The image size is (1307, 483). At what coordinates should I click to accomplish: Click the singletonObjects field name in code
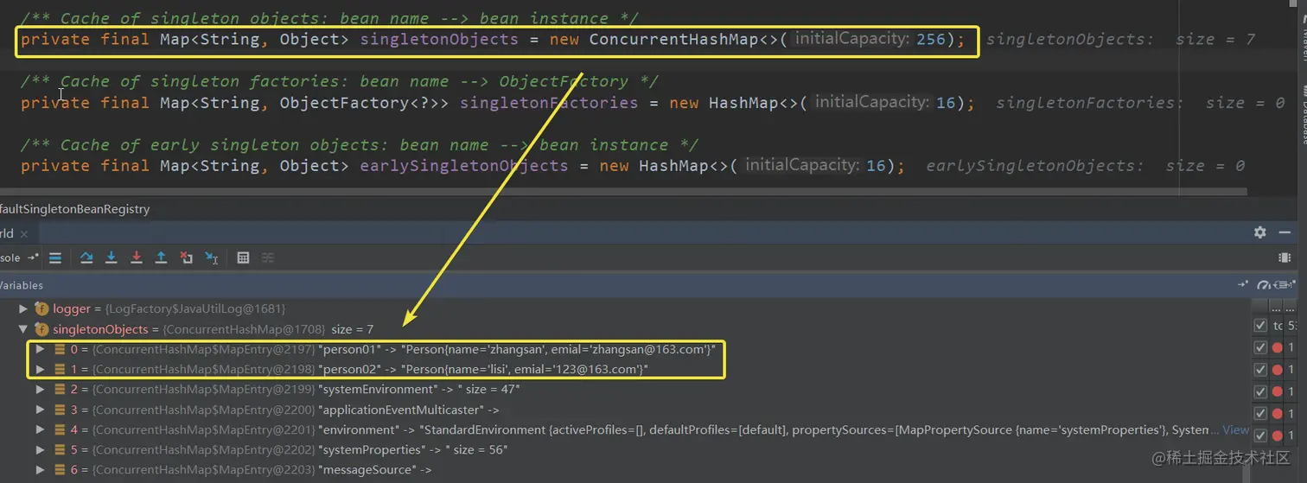pos(438,39)
